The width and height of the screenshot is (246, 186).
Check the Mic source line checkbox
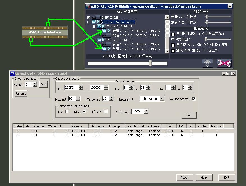tap(67, 111)
